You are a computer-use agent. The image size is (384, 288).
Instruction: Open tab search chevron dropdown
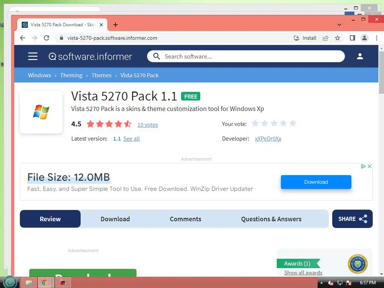(339, 25)
